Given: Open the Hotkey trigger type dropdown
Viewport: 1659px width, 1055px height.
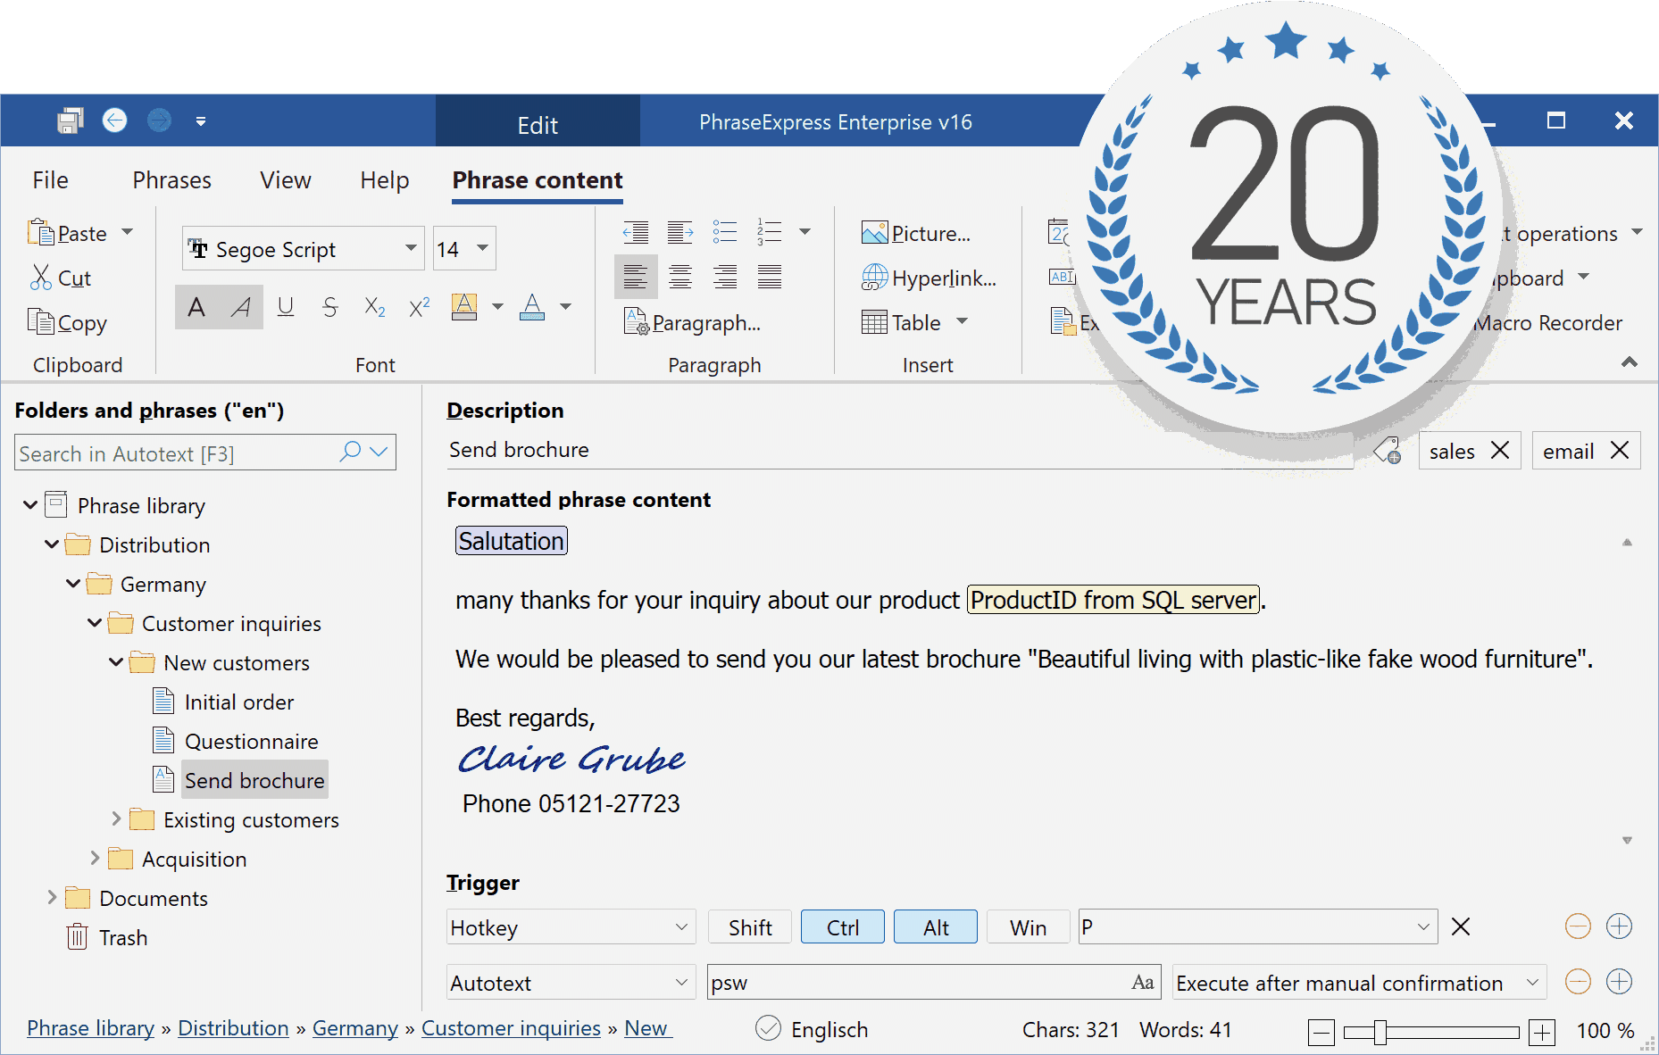Looking at the screenshot, I should tap(570, 927).
